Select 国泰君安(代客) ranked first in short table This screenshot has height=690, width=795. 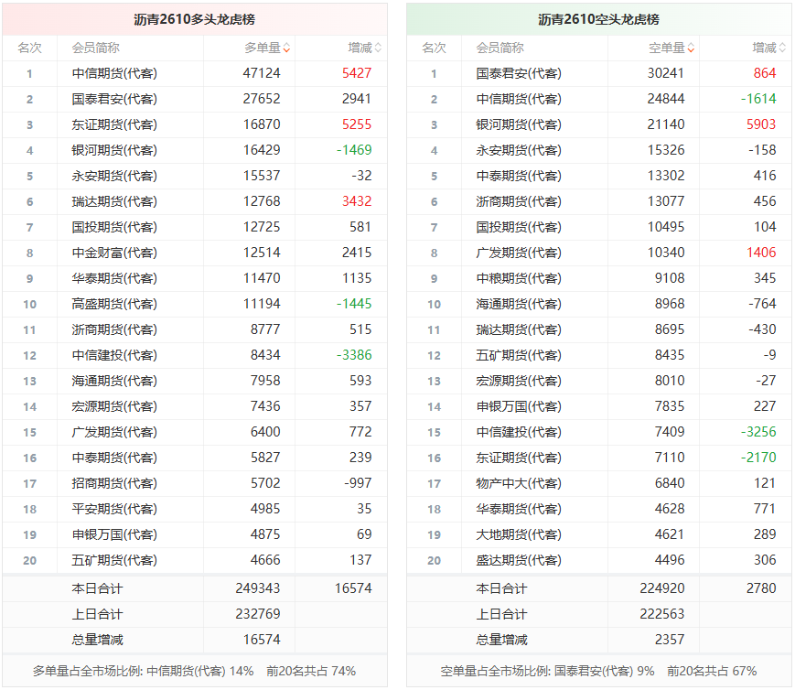point(519,73)
